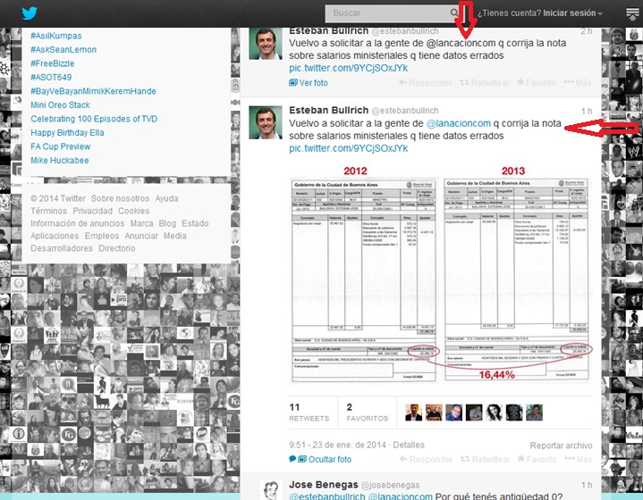Open footer link Información de anuncios
The width and height of the screenshot is (643, 500).
[x=78, y=223]
